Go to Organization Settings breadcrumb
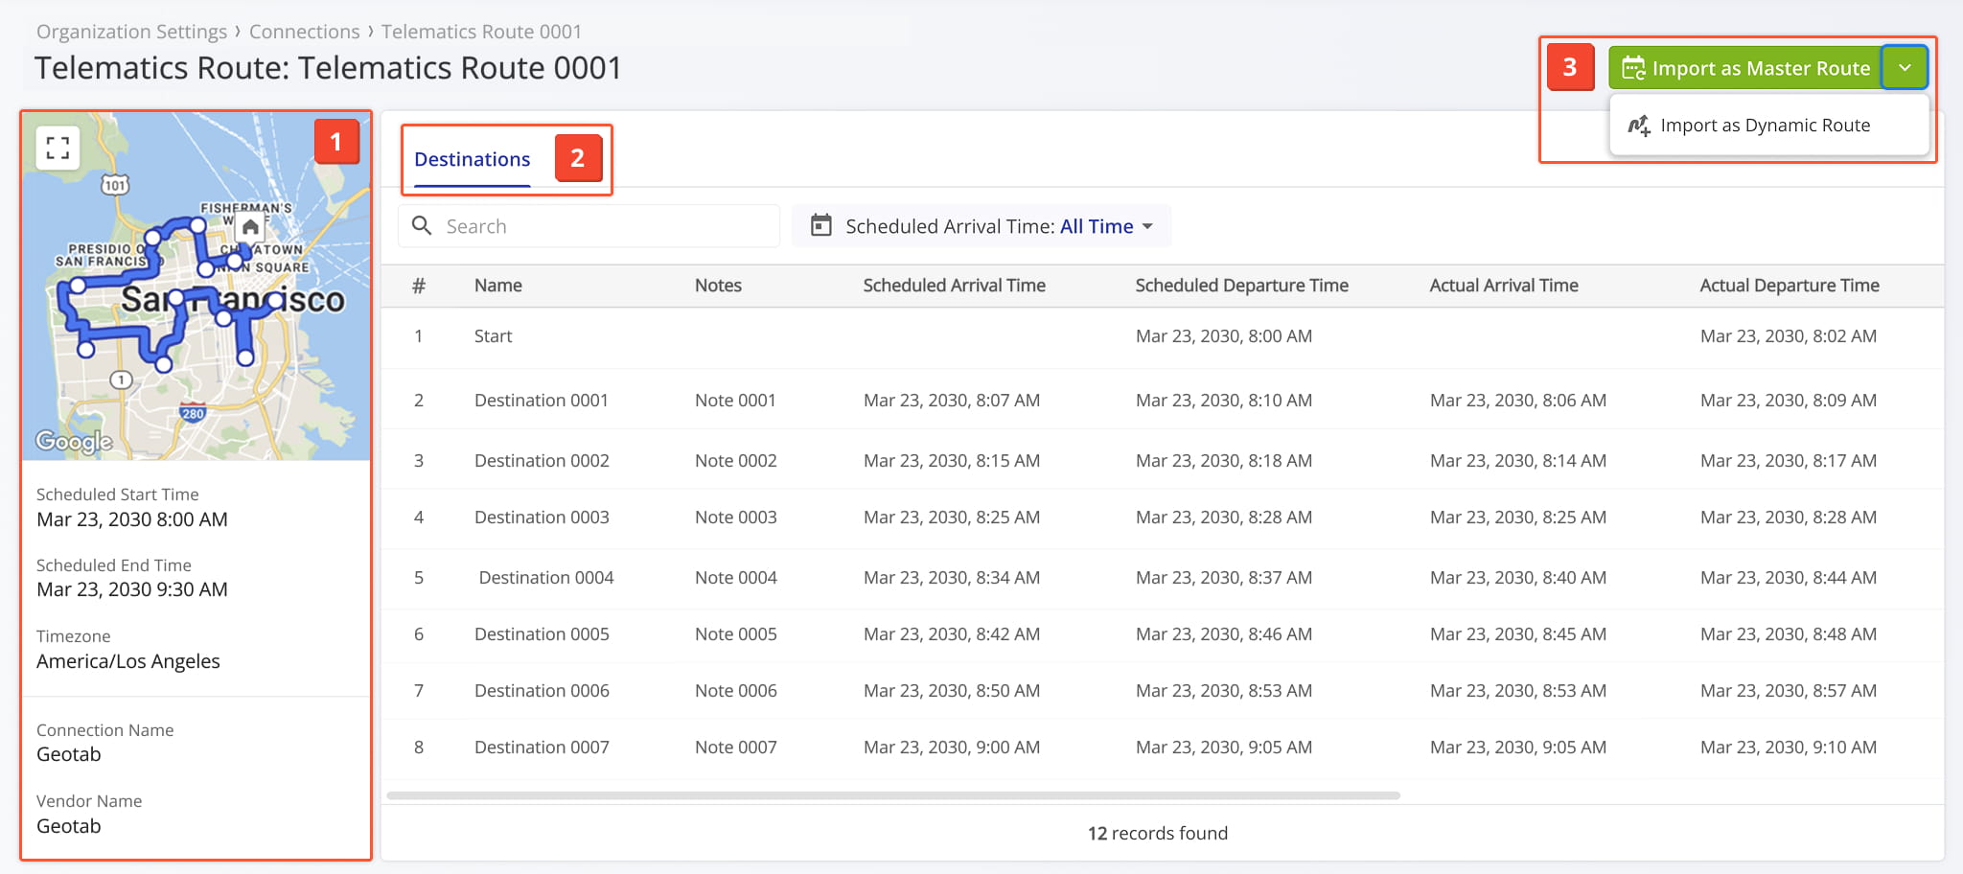The width and height of the screenshot is (1963, 874). click(131, 32)
